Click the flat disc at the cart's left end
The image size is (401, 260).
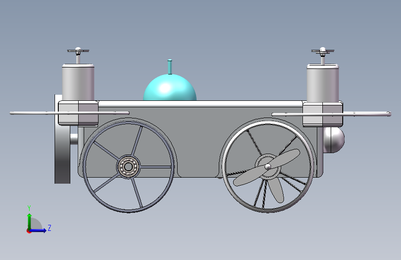click(x=62, y=139)
